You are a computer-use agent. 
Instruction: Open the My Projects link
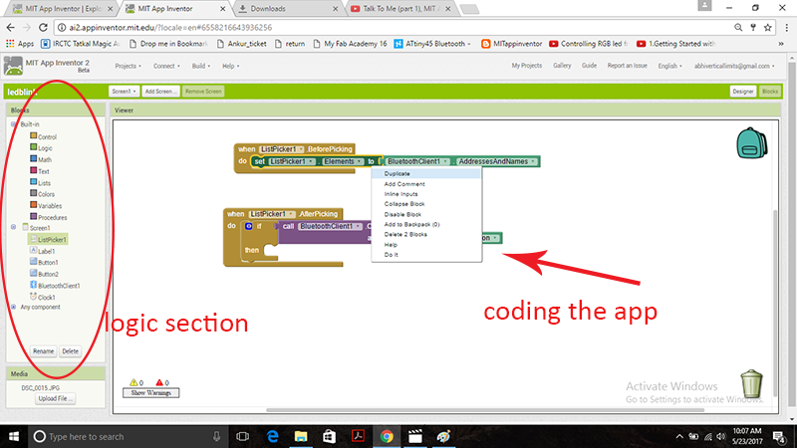(527, 66)
